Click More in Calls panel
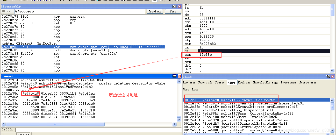This screenshot has height=135, width=336. pyautogui.click(x=186, y=89)
